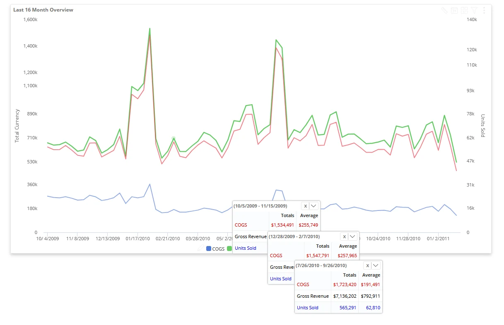Expand dropdown on 10/5/2009 - 11/15/2009 popup

pos(313,206)
